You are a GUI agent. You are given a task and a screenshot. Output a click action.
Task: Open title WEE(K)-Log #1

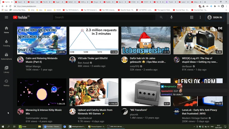pyautogui.click(x=200, y=60)
